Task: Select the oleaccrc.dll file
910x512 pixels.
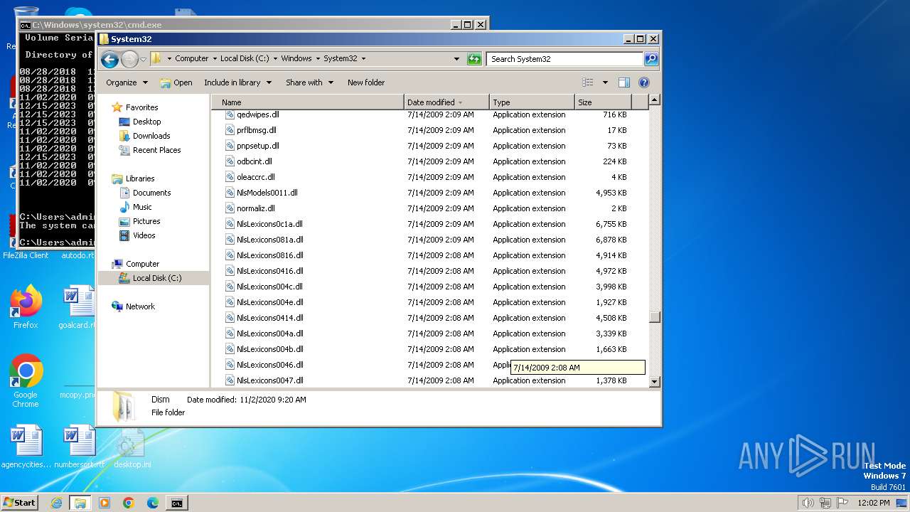Action: [256, 177]
